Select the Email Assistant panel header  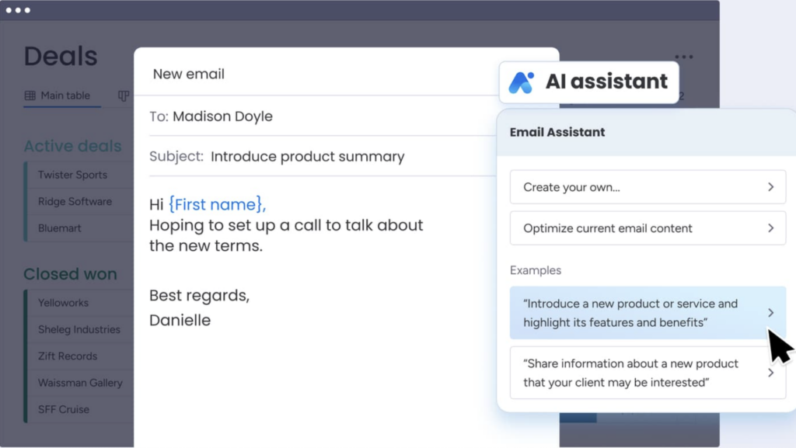coord(557,132)
